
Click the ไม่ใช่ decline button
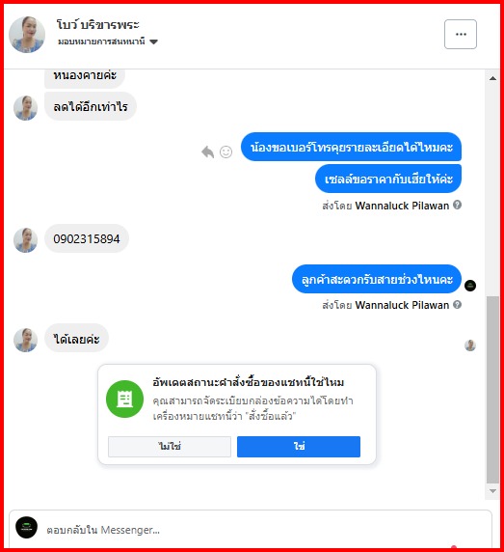pos(170,447)
